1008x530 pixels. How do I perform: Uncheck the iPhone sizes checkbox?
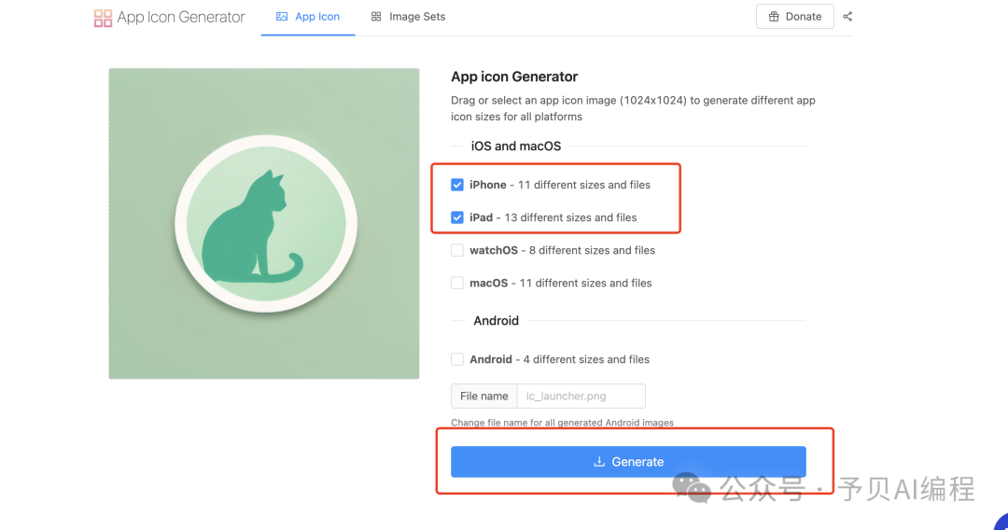coord(457,185)
